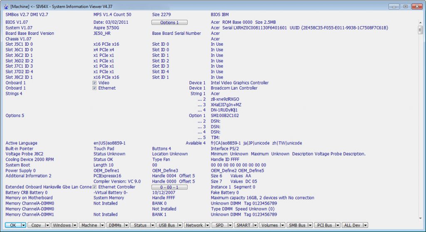Viewport: 426px width, 232px height.
Task: Expand the SPD dropdown arrow
Action: (x=230, y=225)
